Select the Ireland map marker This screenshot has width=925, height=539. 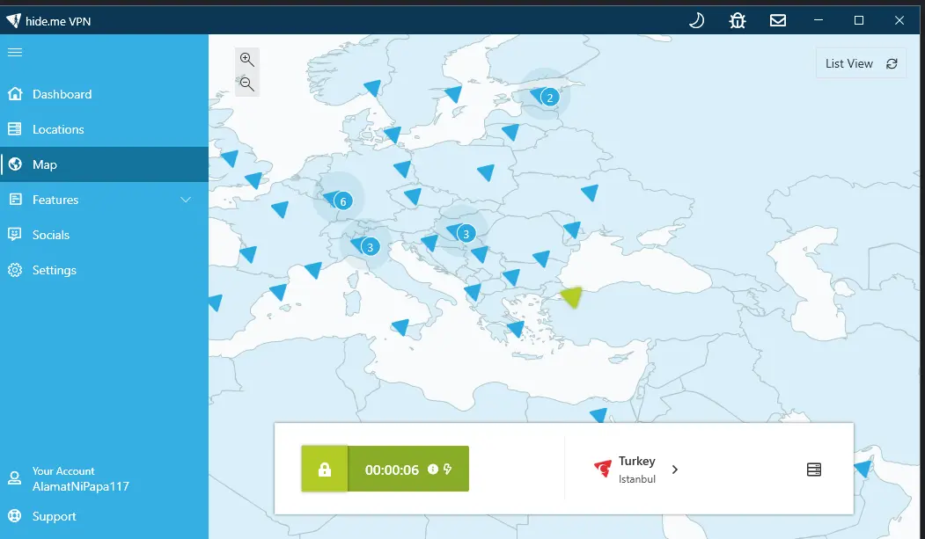coord(230,158)
